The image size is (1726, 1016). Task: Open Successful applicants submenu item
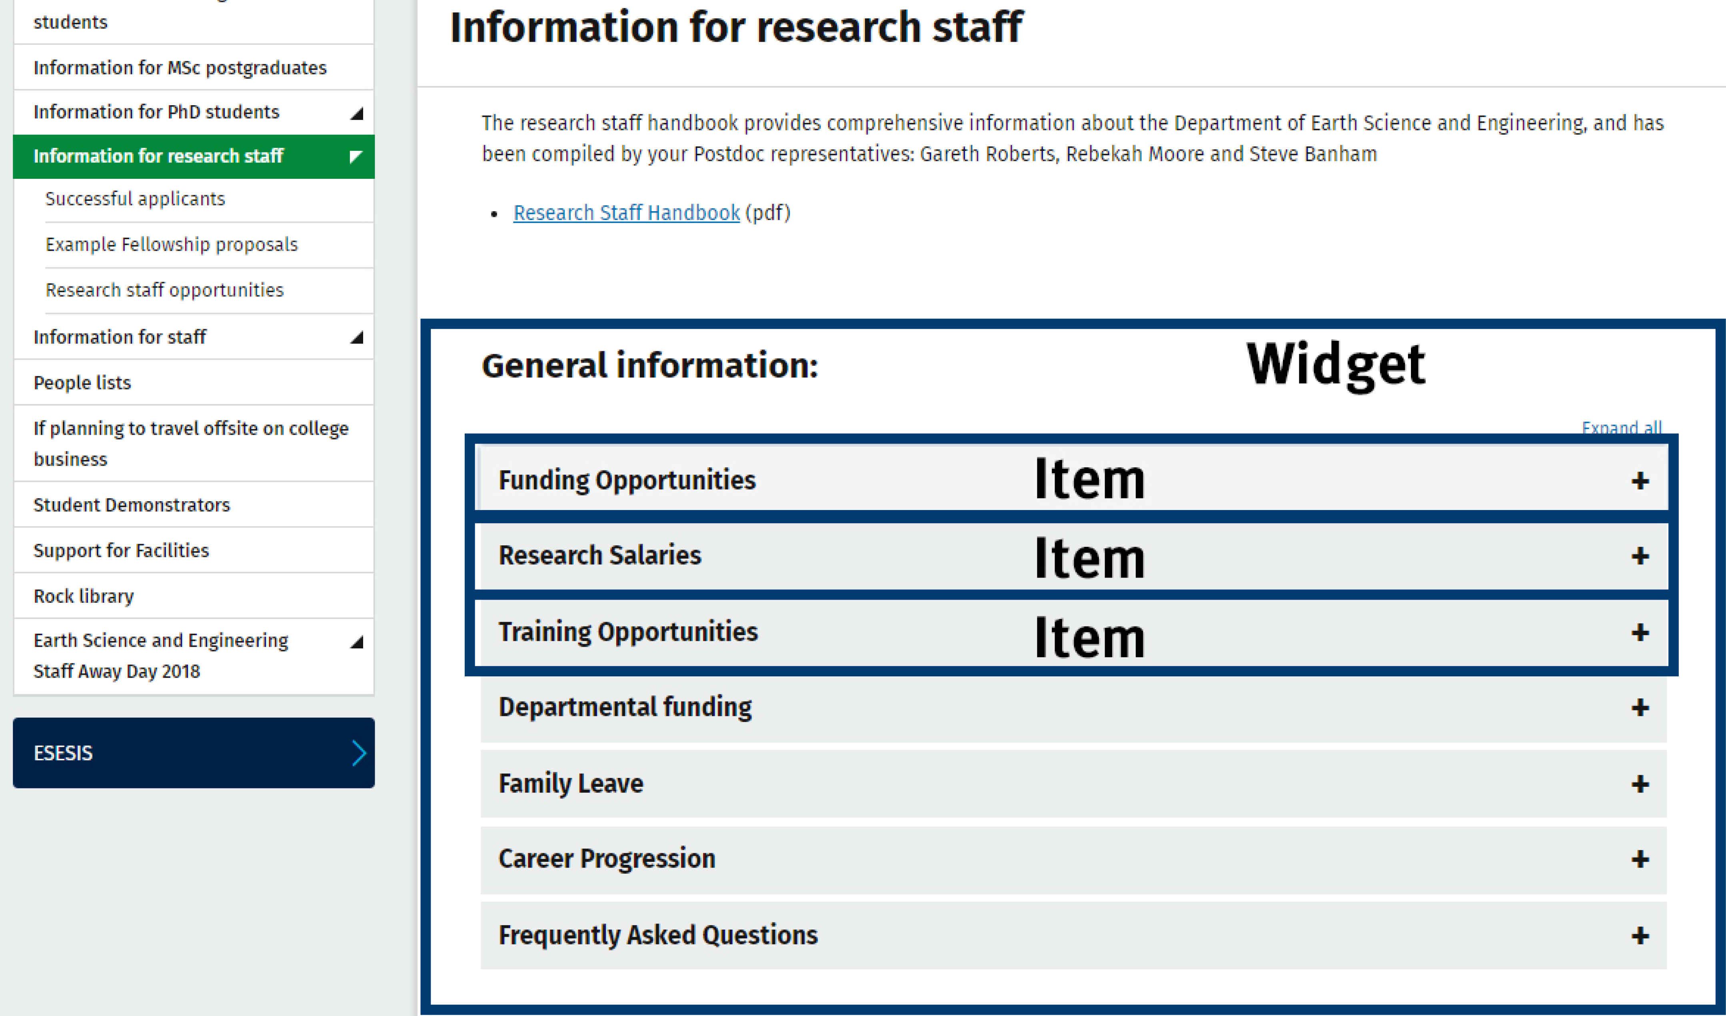[x=135, y=199]
